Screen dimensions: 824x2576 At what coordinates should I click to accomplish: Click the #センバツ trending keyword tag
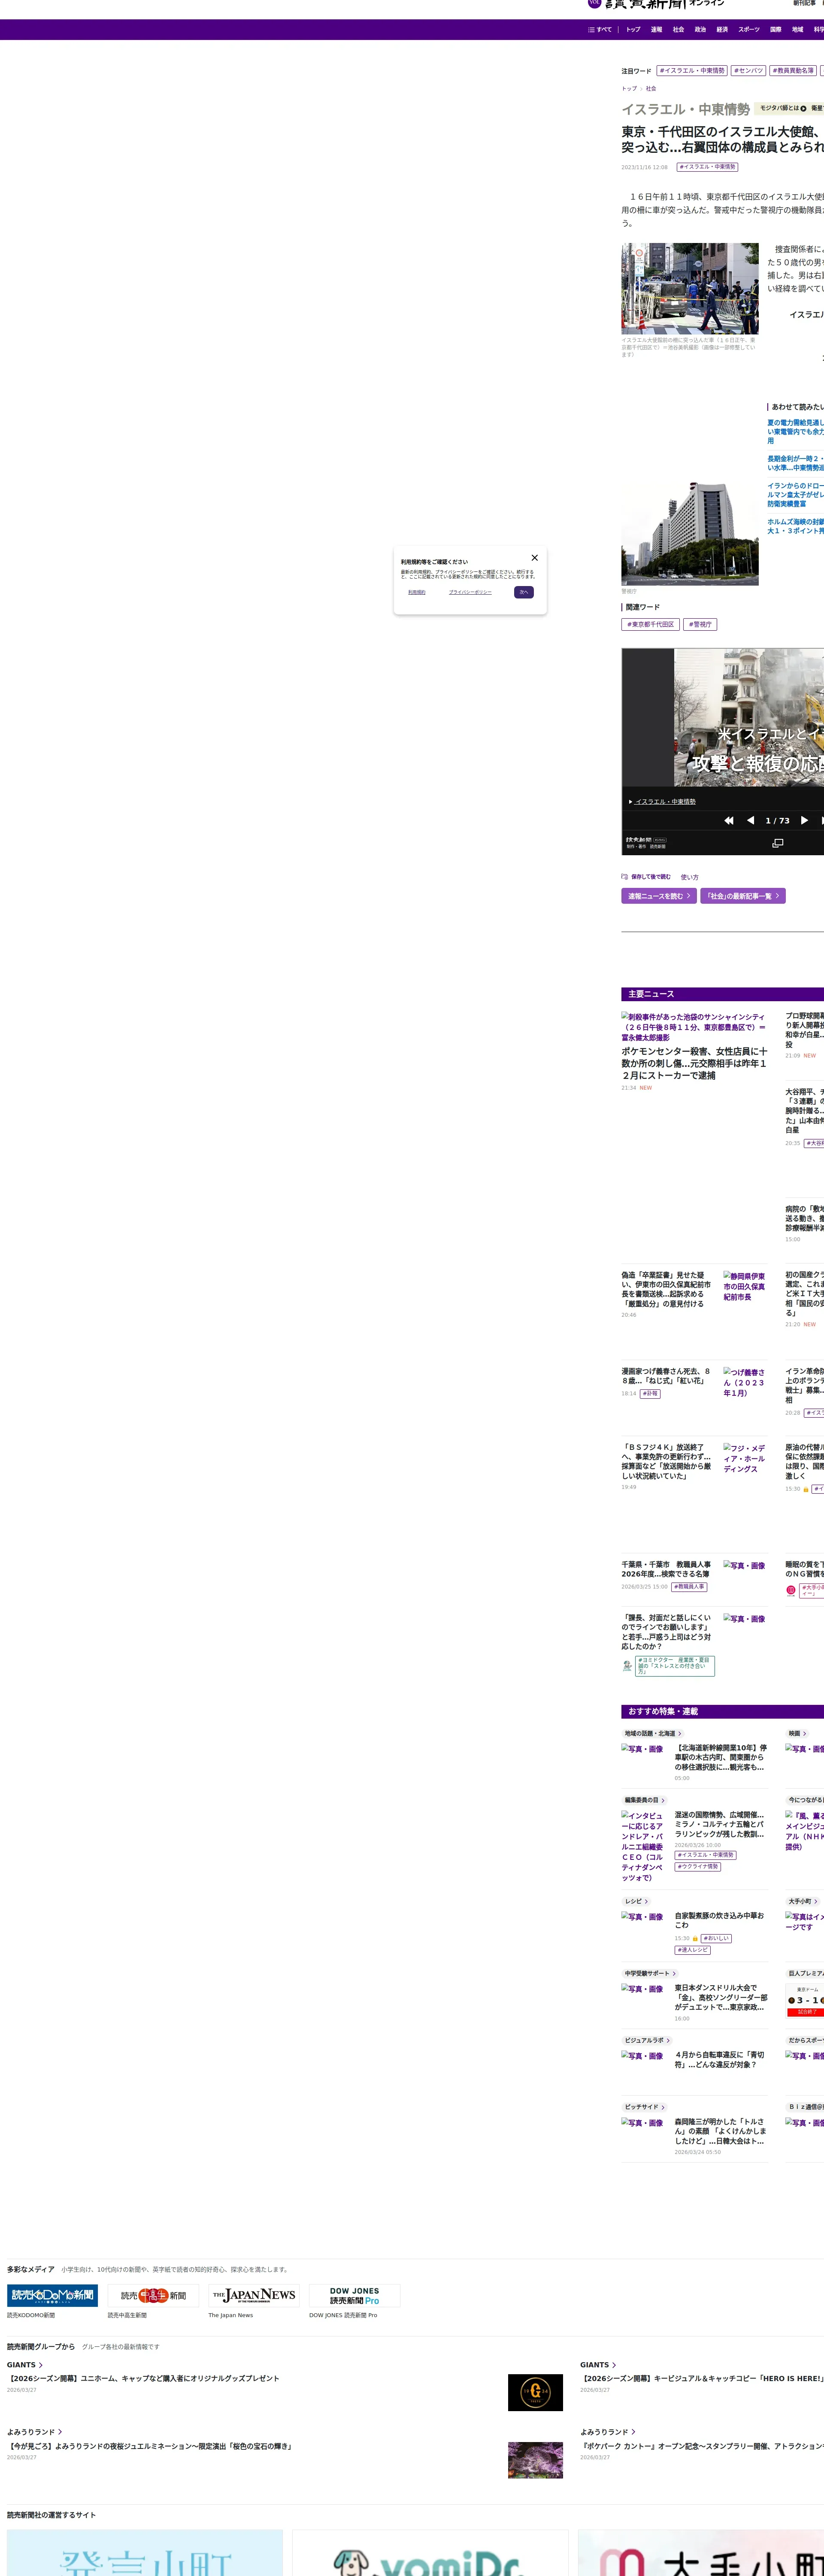748,71
